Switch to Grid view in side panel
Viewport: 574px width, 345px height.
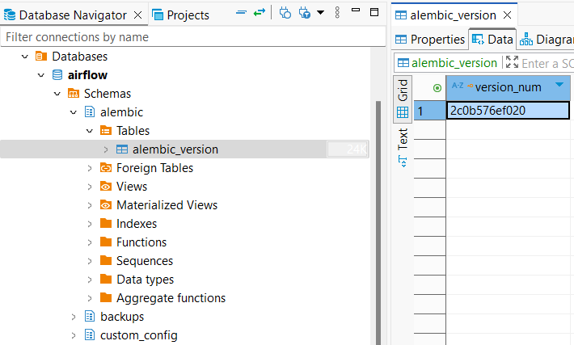[402, 101]
